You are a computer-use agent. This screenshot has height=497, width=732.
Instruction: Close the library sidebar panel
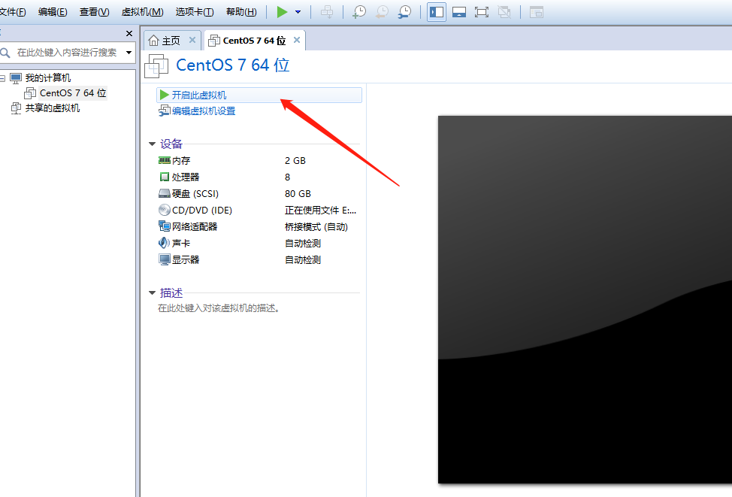coord(129,34)
